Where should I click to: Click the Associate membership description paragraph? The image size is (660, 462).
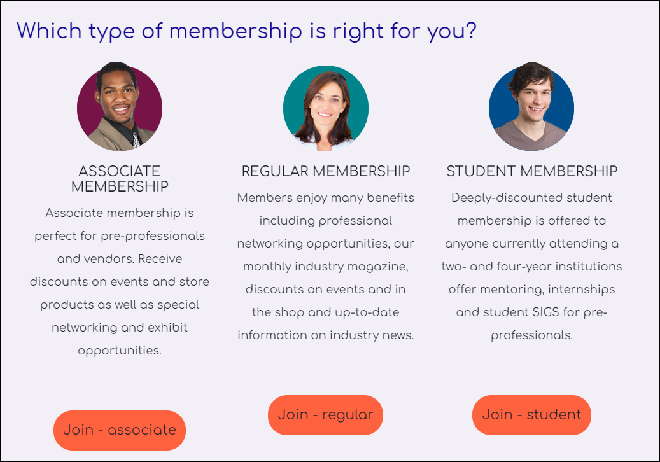click(x=120, y=281)
